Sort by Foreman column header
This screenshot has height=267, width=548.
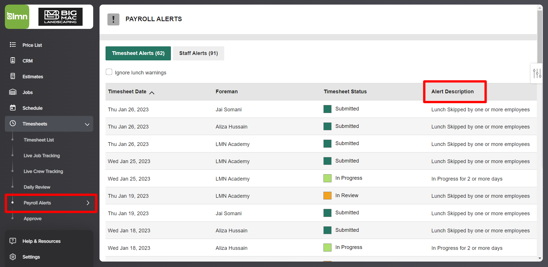click(x=227, y=92)
